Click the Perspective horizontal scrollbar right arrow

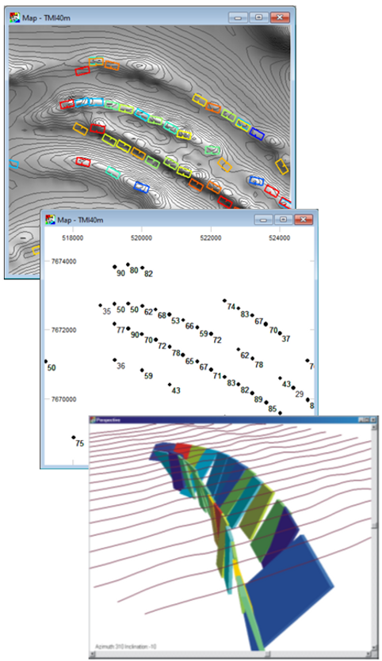[368, 654]
